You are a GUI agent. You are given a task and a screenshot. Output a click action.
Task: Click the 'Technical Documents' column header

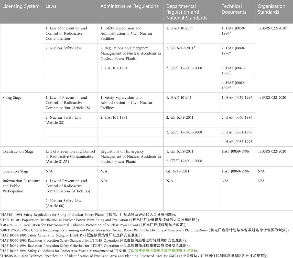(x=234, y=9)
